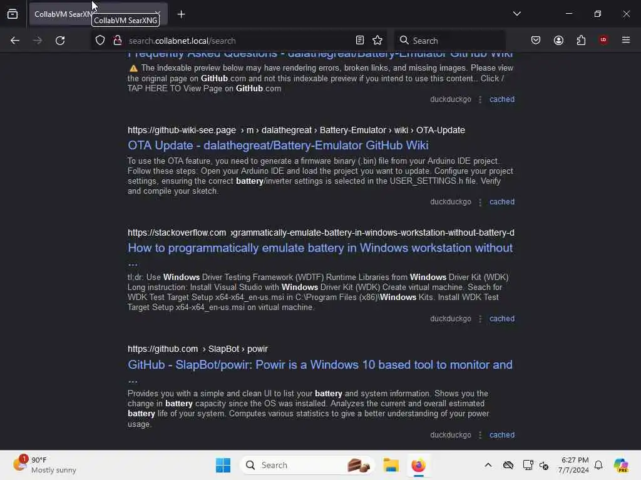Expand options dots for OTA Update result
641x480 pixels.
[480, 202]
